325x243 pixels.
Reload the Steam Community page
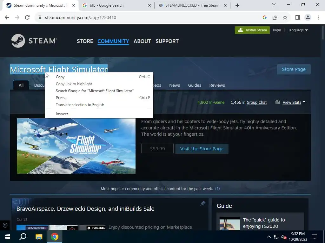[x=27, y=18]
